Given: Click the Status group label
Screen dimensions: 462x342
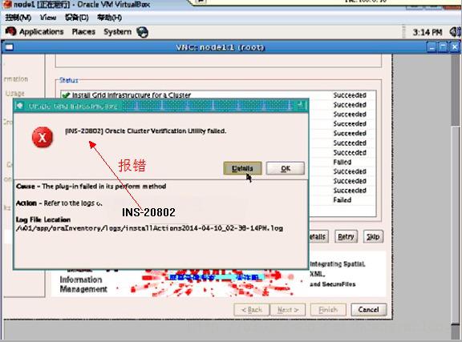Looking at the screenshot, I should pyautogui.click(x=69, y=80).
